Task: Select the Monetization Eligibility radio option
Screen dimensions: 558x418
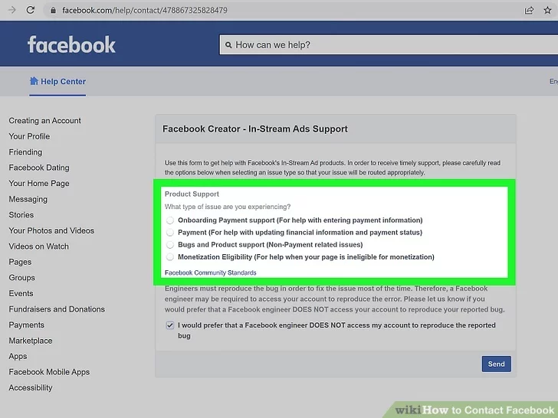Action: point(170,257)
